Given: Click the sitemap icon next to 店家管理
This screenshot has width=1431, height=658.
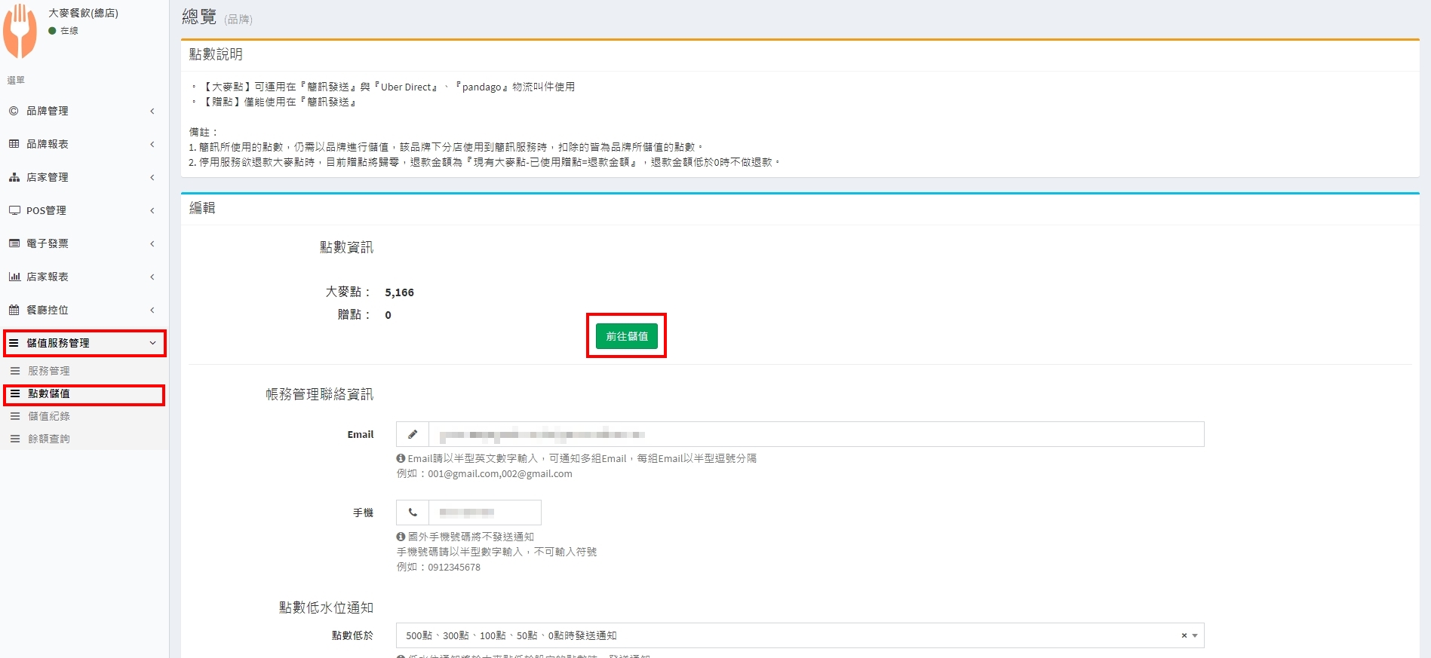Looking at the screenshot, I should pos(14,177).
